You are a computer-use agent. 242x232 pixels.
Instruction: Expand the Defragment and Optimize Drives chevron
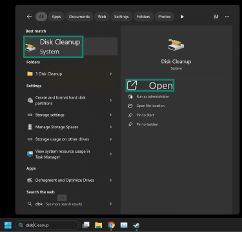click(x=111, y=180)
